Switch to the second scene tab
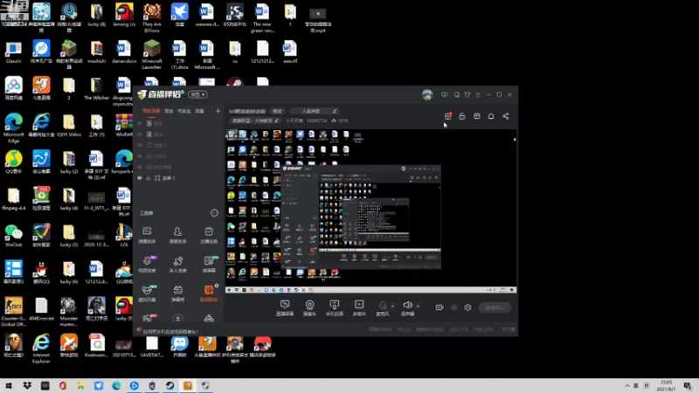 pos(169,111)
